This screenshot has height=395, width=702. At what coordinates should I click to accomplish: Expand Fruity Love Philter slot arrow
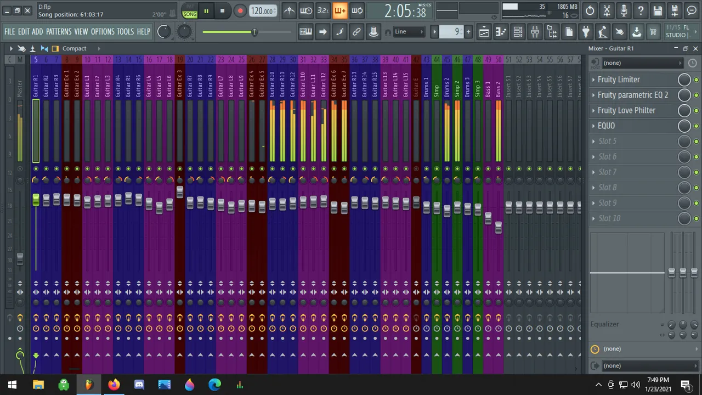(593, 110)
